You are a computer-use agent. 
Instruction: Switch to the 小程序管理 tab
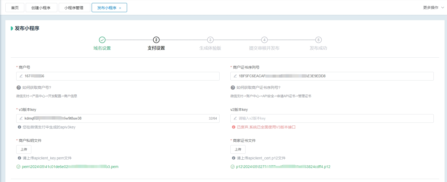click(x=74, y=8)
